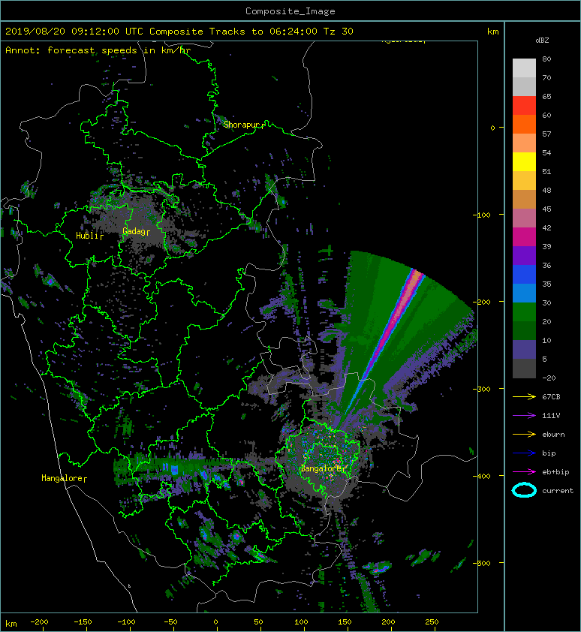581x632 pixels.
Task: Pick the slate purple 5-10 dBZ swatch
Action: 524,350
